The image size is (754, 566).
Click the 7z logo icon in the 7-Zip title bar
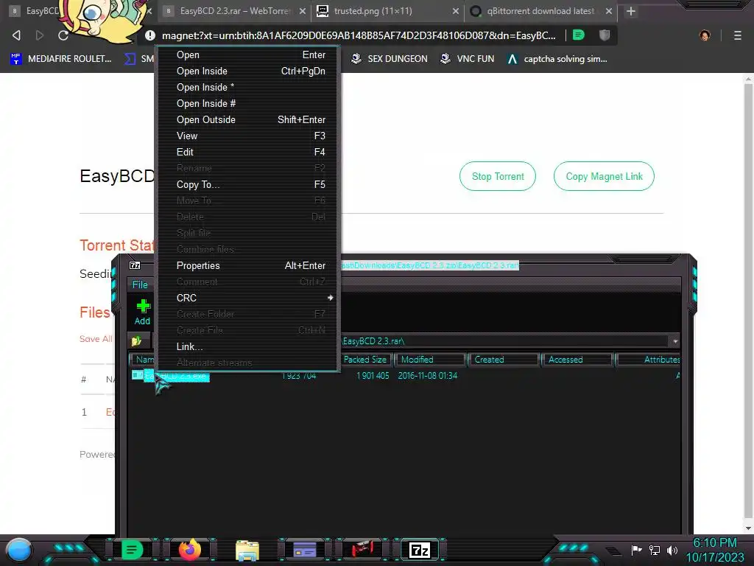tap(135, 265)
